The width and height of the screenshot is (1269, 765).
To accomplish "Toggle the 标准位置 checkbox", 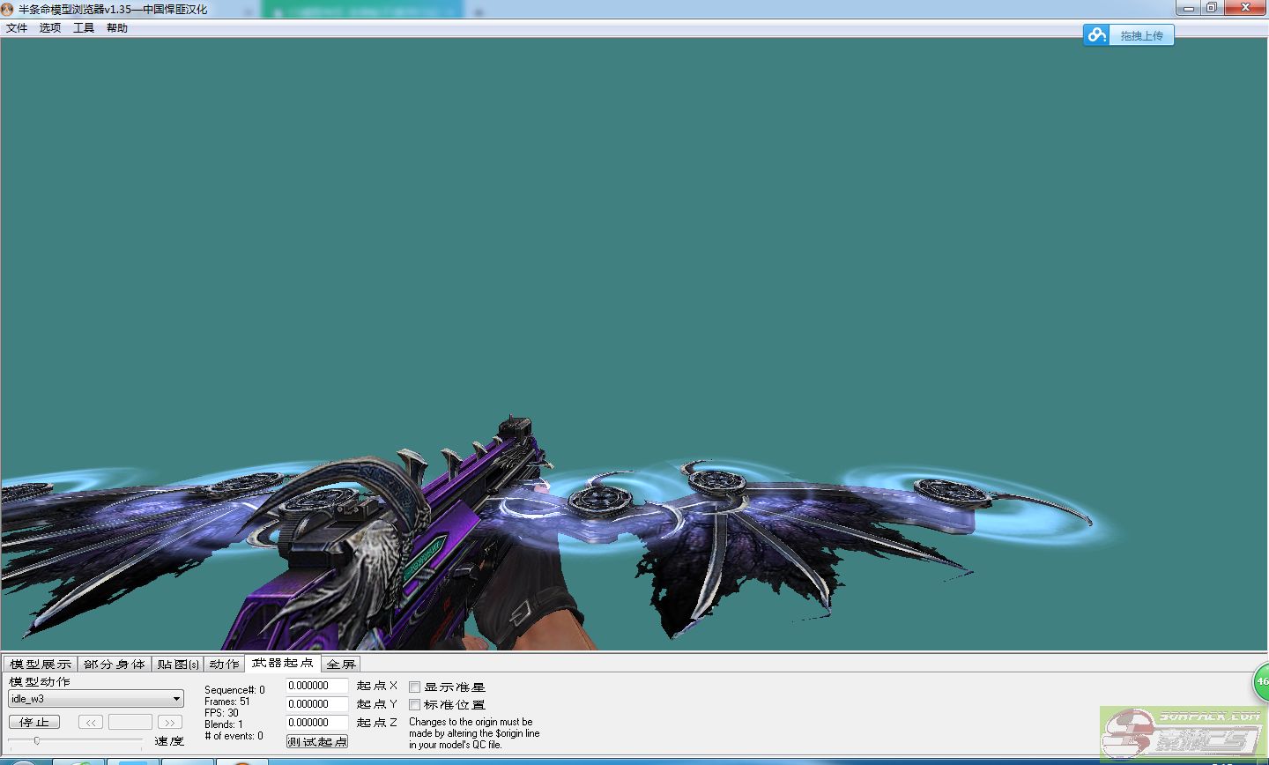I will point(414,705).
